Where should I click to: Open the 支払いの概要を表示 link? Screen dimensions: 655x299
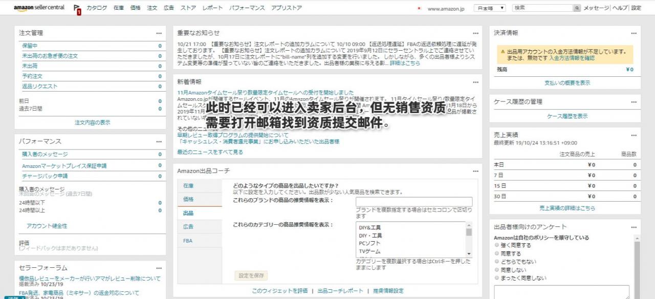[x=567, y=83]
